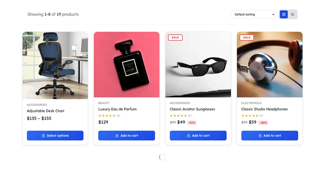Click the BEAUTY category label
Screen dimensions: 325x170
(104, 103)
